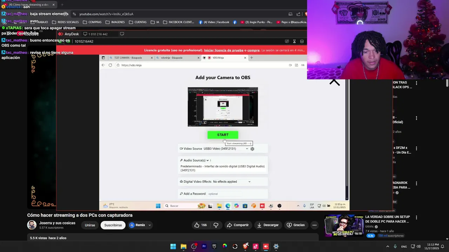Screen dimensions: 449x252
Task: Open the AnyDesk chat icon in toolbar
Action: pyautogui.click(x=287, y=41)
